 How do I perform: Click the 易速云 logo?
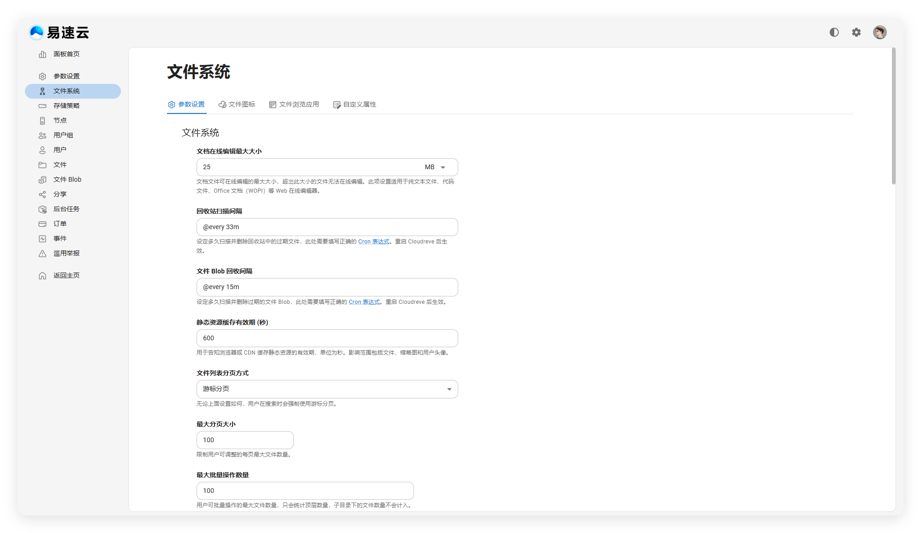(x=59, y=32)
